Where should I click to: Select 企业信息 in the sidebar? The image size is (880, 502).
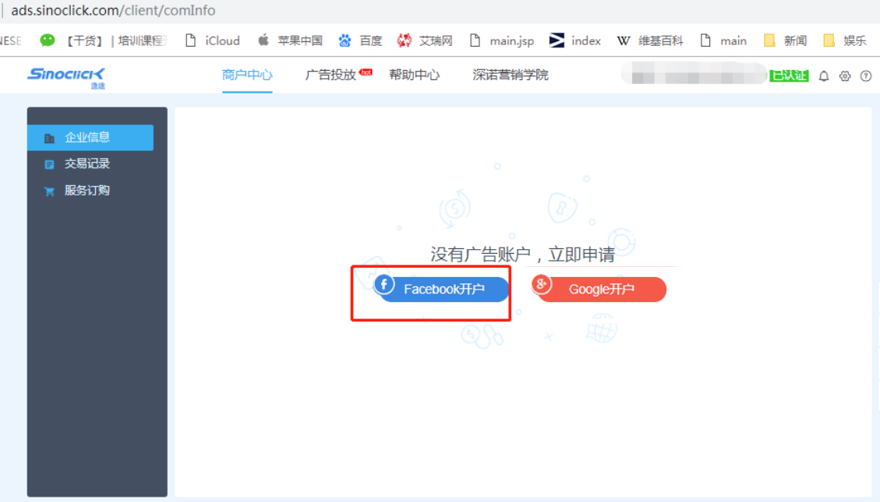(90, 137)
